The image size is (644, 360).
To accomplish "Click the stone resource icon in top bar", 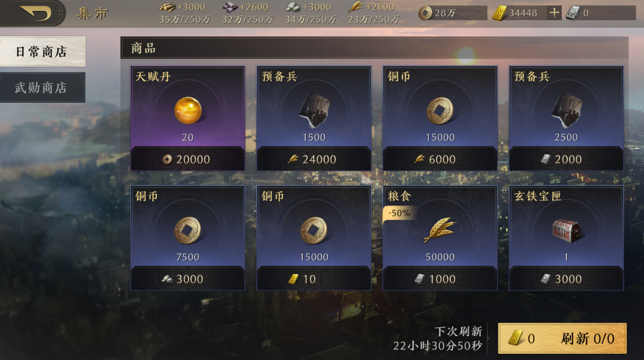I will [x=292, y=7].
